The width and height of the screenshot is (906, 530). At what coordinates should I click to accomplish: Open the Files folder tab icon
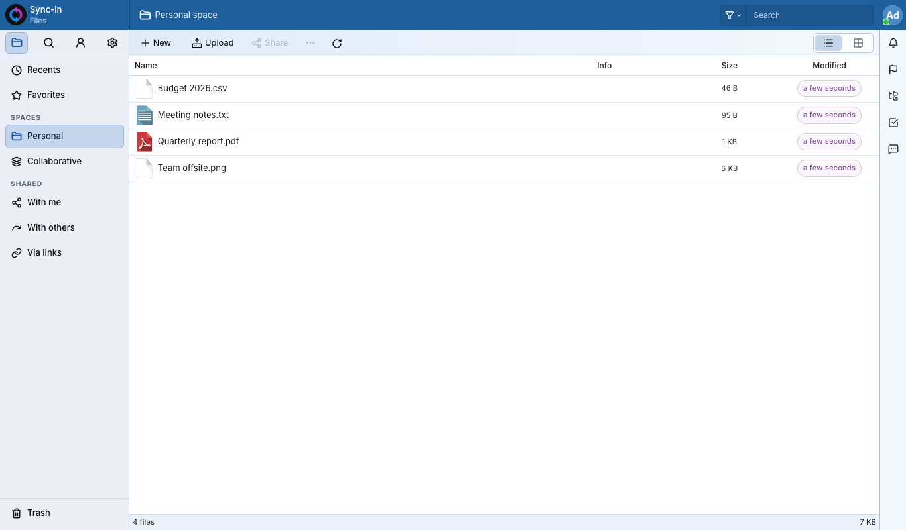click(17, 43)
